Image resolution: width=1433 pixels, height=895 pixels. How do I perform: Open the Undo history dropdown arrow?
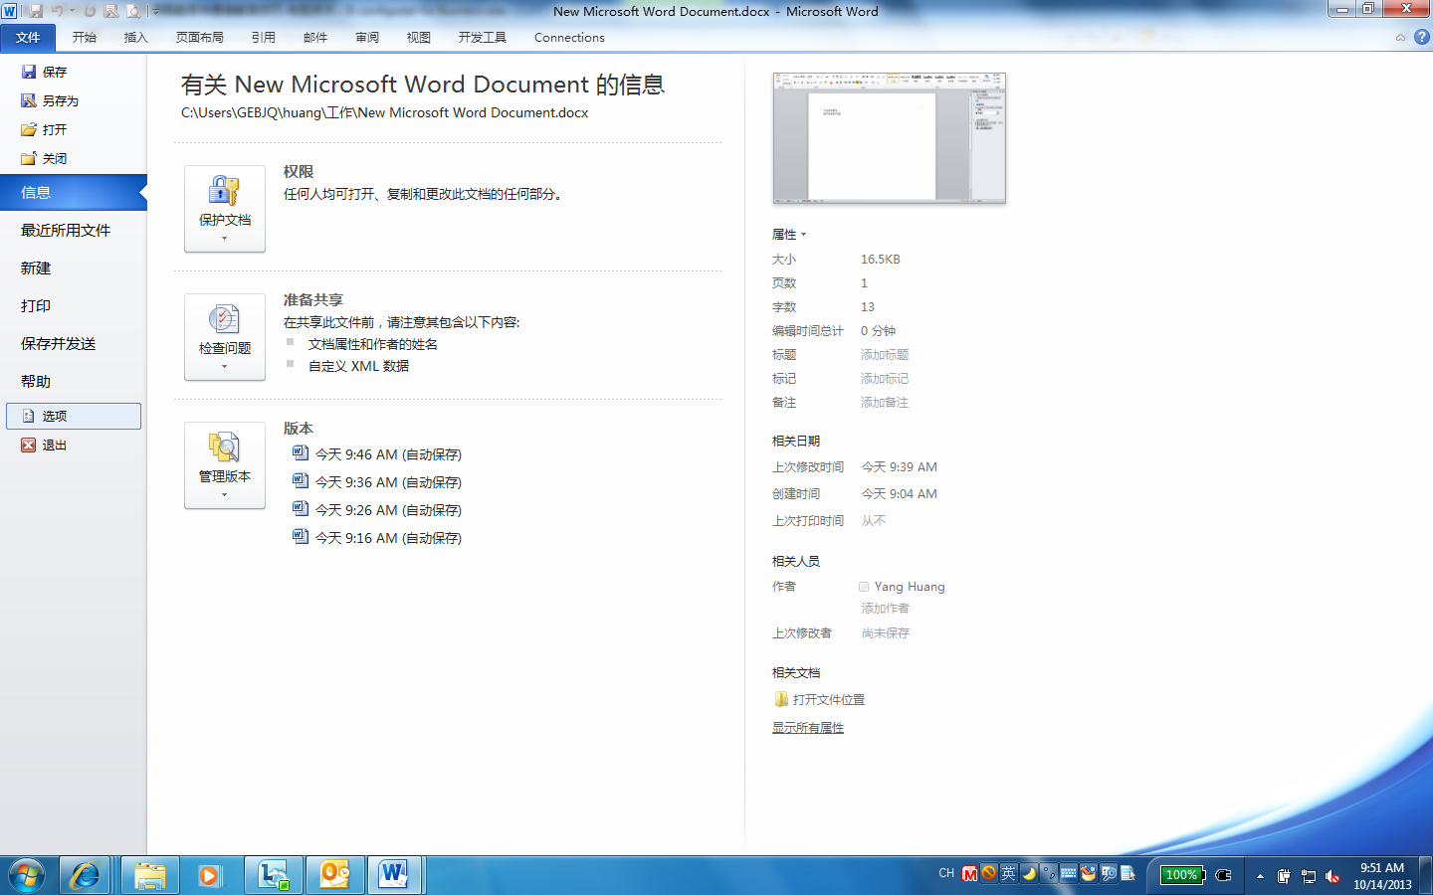tap(72, 11)
